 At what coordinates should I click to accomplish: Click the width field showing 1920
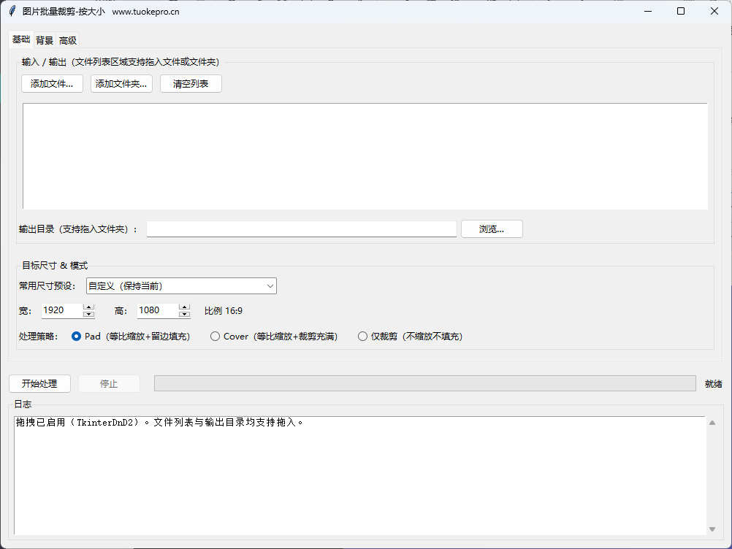[62, 311]
